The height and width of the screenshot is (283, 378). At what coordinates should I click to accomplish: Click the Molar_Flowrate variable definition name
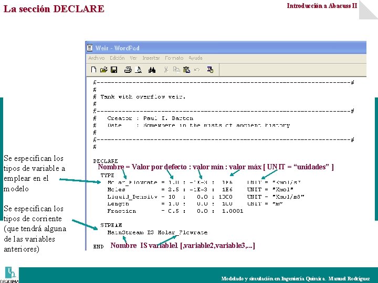132,182
